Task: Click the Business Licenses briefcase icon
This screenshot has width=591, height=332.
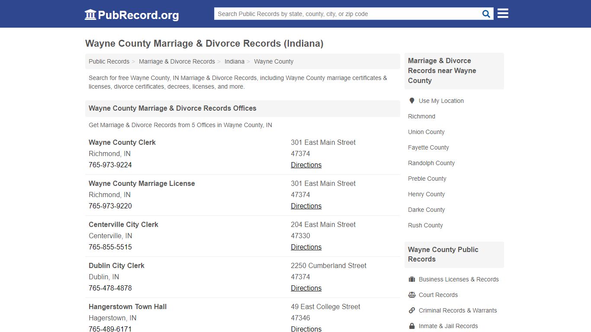Action: (412, 279)
